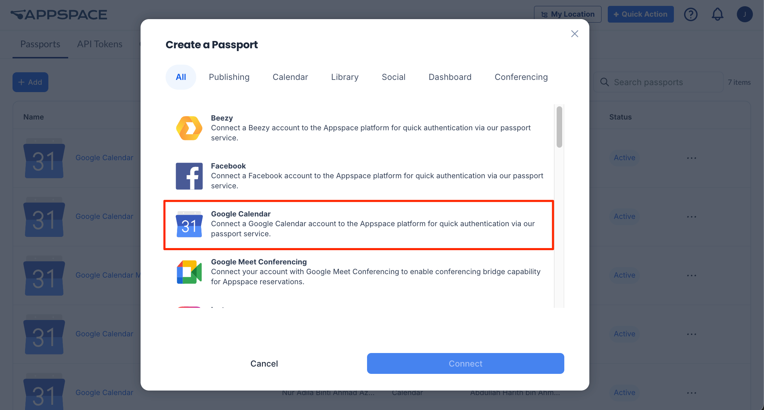The height and width of the screenshot is (410, 764).
Task: Pick the Google Meet Conferencing icon
Action: pyautogui.click(x=189, y=272)
